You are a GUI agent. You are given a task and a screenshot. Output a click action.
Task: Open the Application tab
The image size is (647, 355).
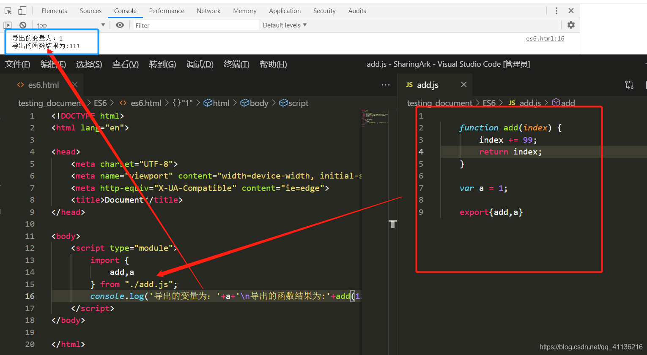pyautogui.click(x=285, y=11)
